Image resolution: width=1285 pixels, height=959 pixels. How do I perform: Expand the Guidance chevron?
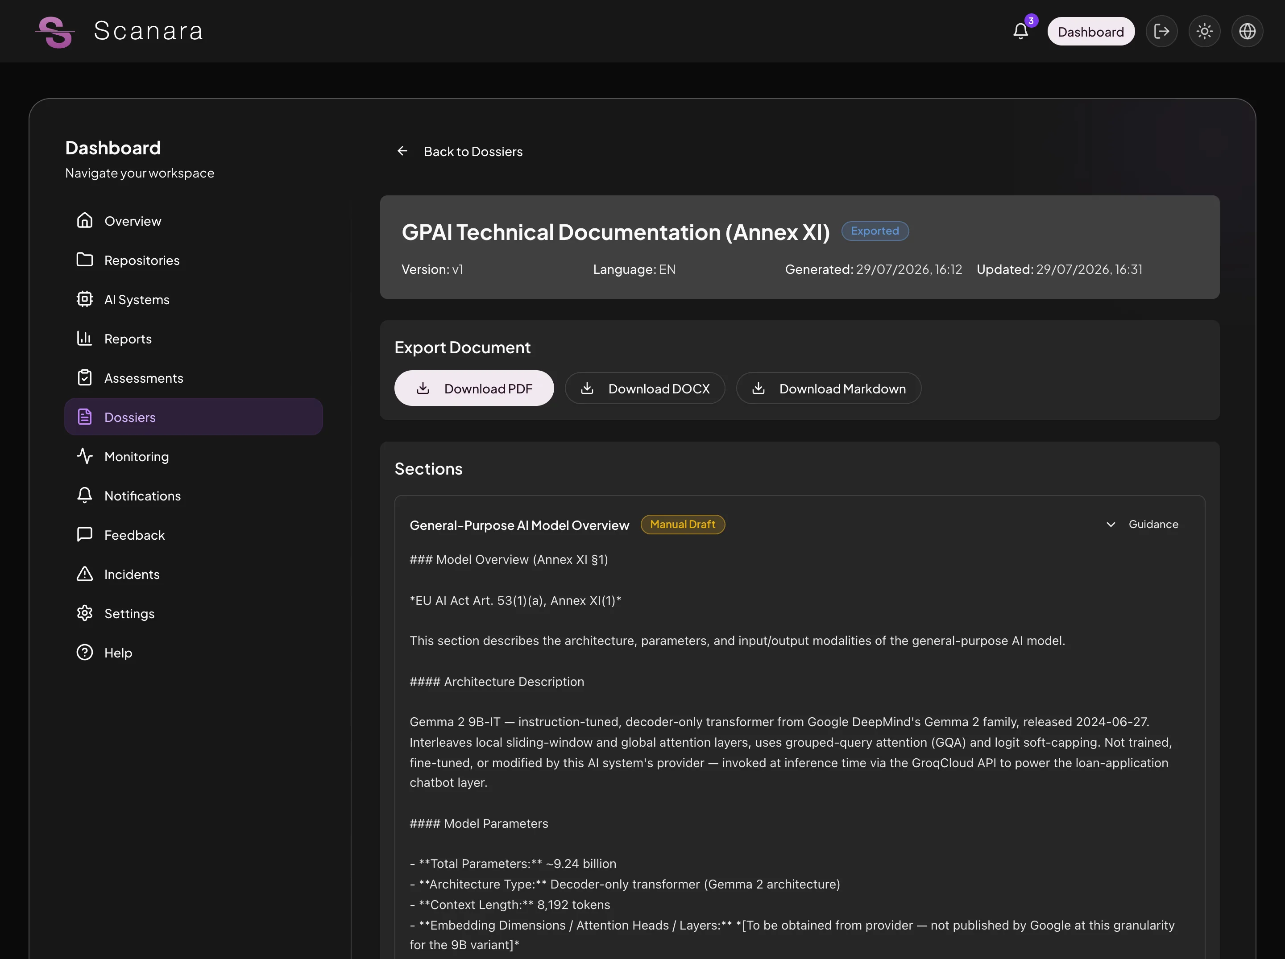(x=1110, y=524)
